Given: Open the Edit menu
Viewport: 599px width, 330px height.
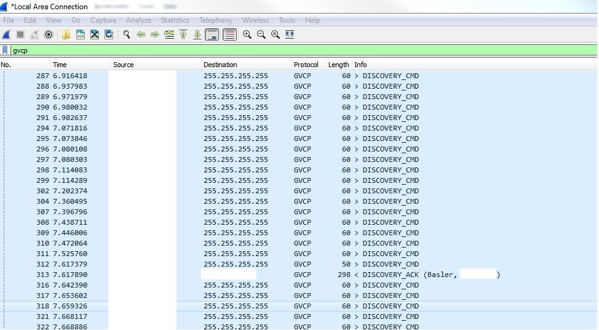Looking at the screenshot, I should [x=30, y=20].
